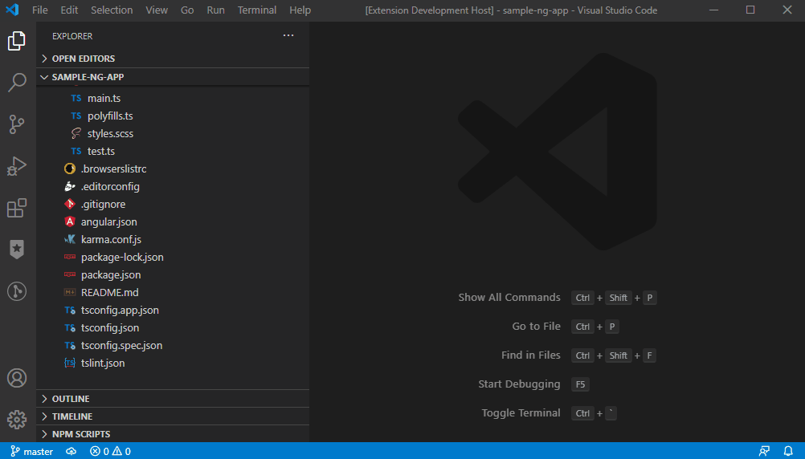Open package.json file
Screen dimensions: 805x459
pos(173,275)
